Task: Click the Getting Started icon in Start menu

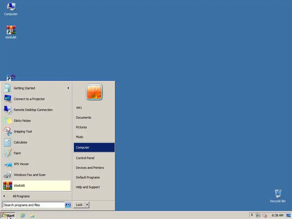Action: point(7,88)
